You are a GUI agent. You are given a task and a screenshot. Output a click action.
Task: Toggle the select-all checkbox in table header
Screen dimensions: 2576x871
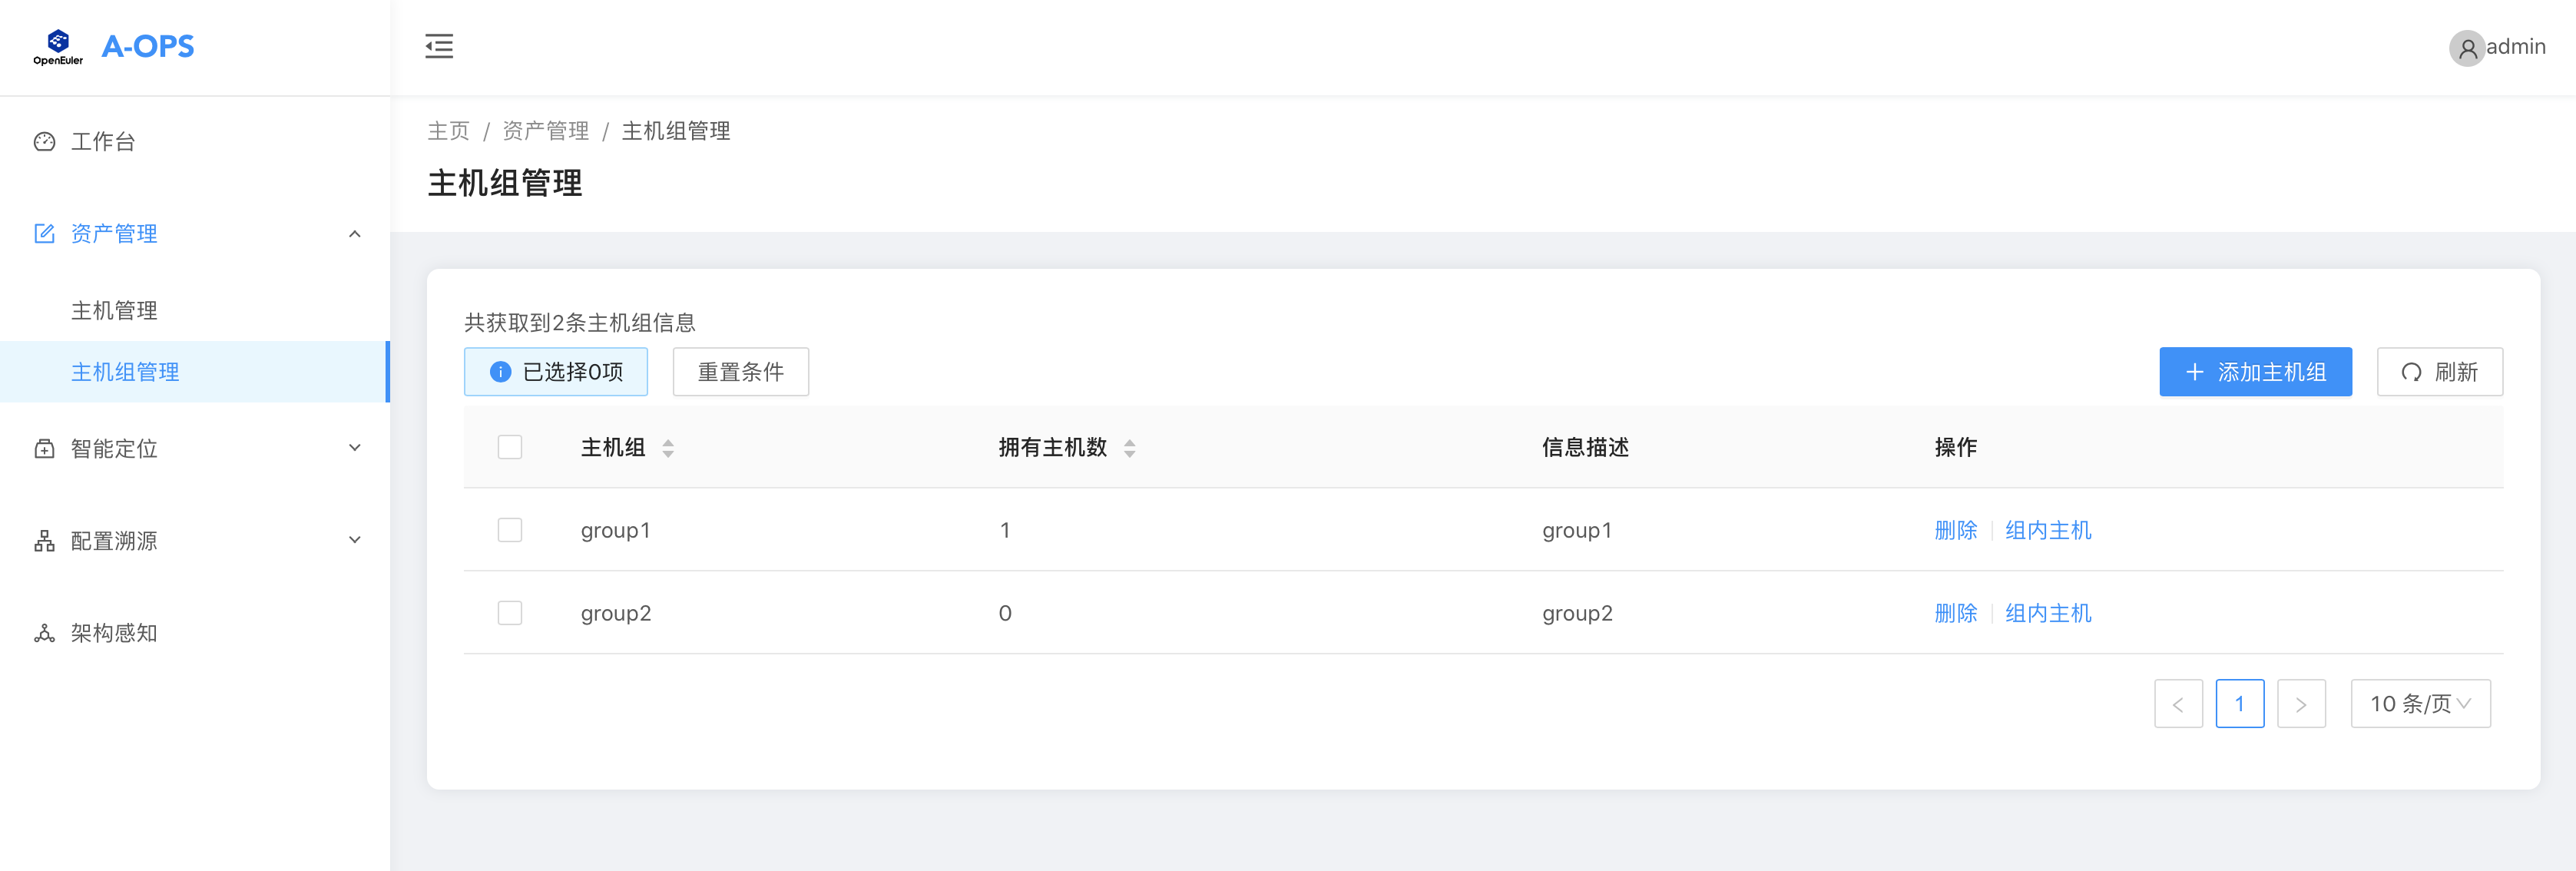click(x=510, y=447)
